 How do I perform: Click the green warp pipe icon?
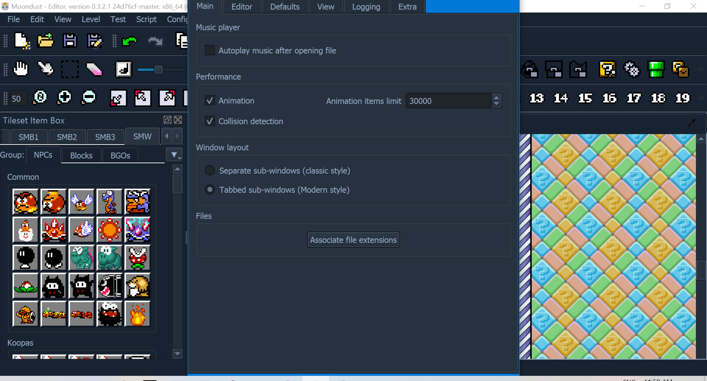tap(656, 69)
